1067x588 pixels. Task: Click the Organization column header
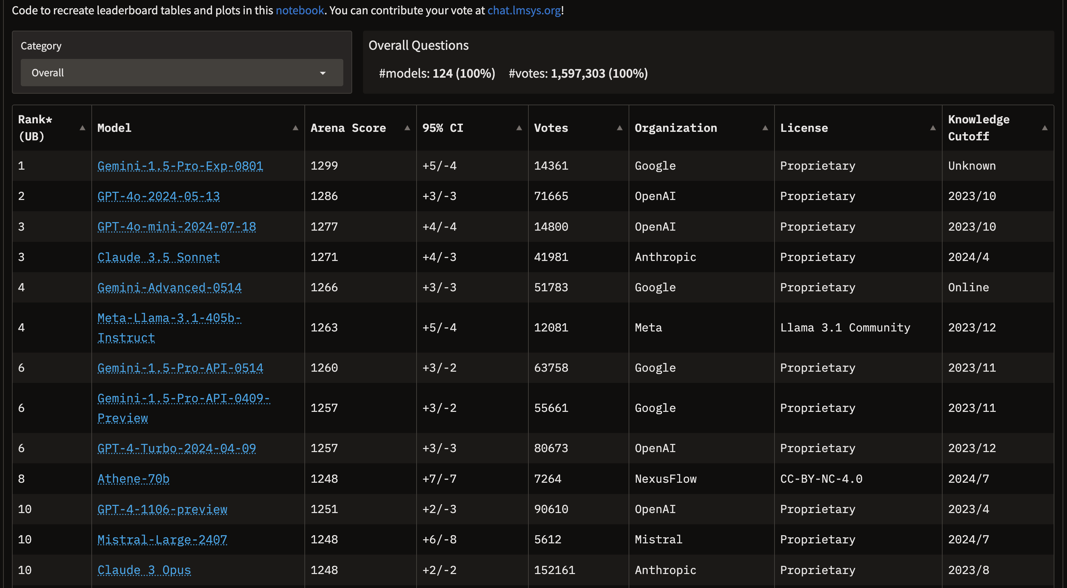(701, 128)
